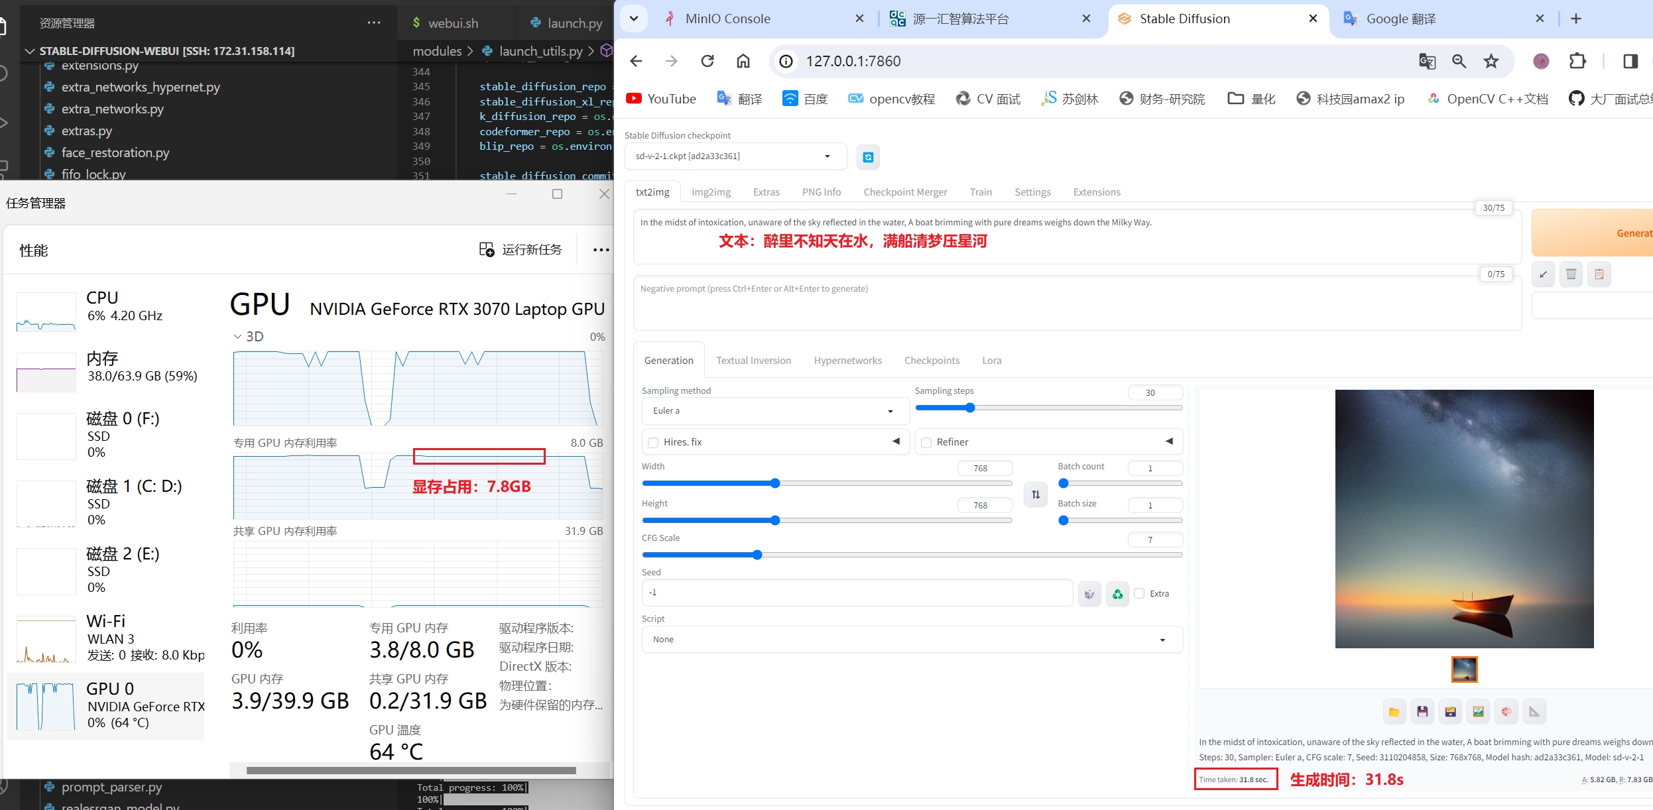Image resolution: width=1653 pixels, height=810 pixels.
Task: Open face_restoration.py in VS Code explorer
Action: [x=115, y=152]
